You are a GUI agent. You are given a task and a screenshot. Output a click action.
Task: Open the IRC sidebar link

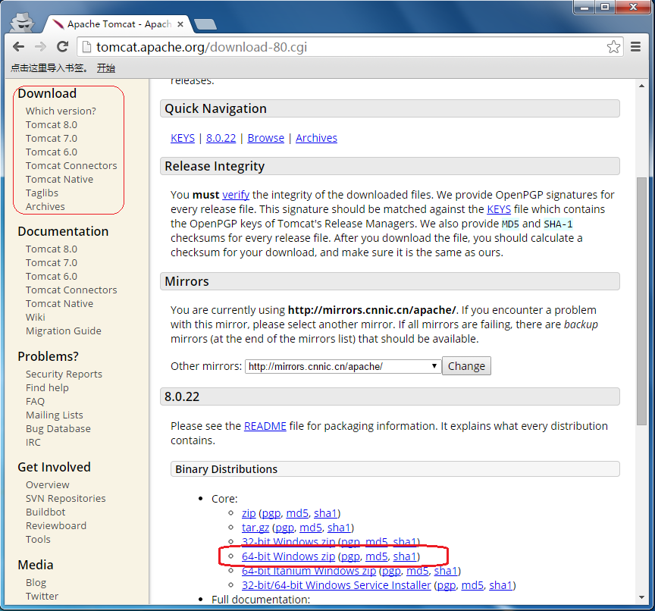33,442
